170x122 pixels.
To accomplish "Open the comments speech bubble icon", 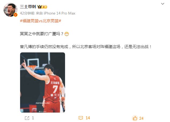I will [81, 118].
